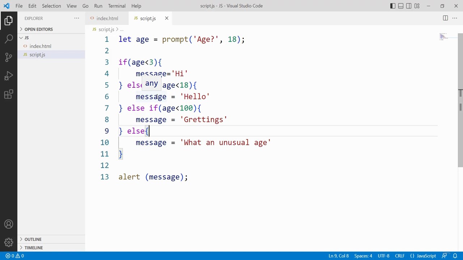Split the editor to the right
Viewport: 463px width, 260px height.
tap(445, 18)
